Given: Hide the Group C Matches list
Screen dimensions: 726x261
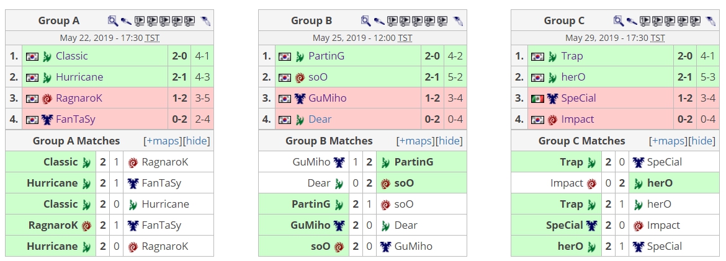Looking at the screenshot, I should click(x=702, y=141).
